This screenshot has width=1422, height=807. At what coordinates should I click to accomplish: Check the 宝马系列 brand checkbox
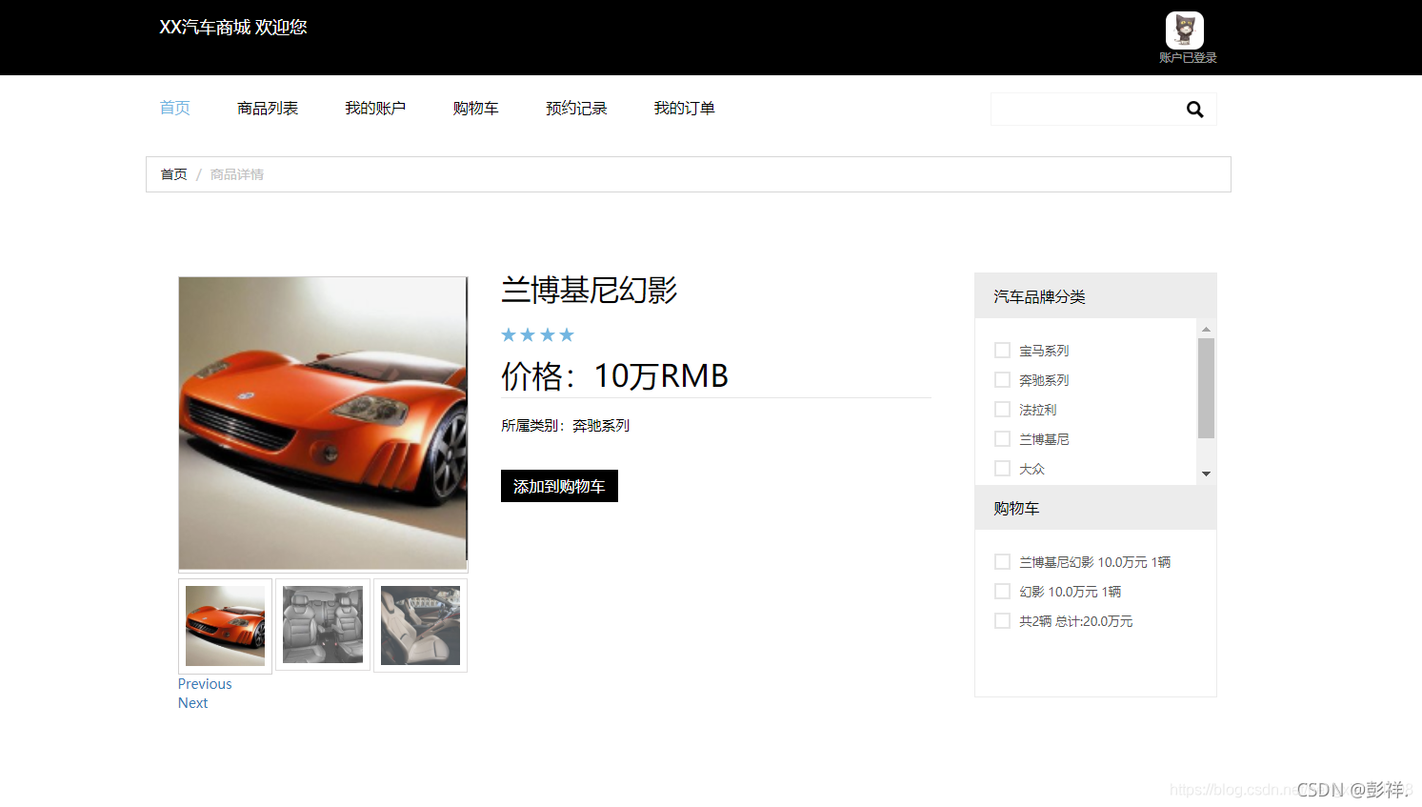(x=1002, y=350)
